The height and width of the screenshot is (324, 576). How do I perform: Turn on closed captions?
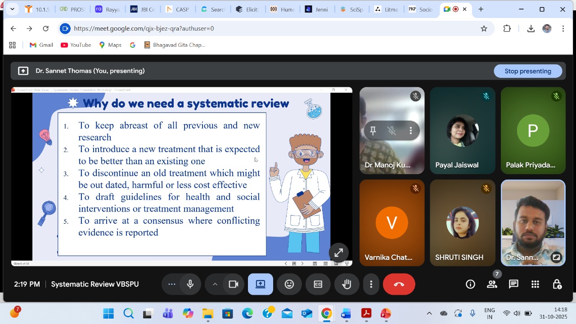(x=318, y=284)
